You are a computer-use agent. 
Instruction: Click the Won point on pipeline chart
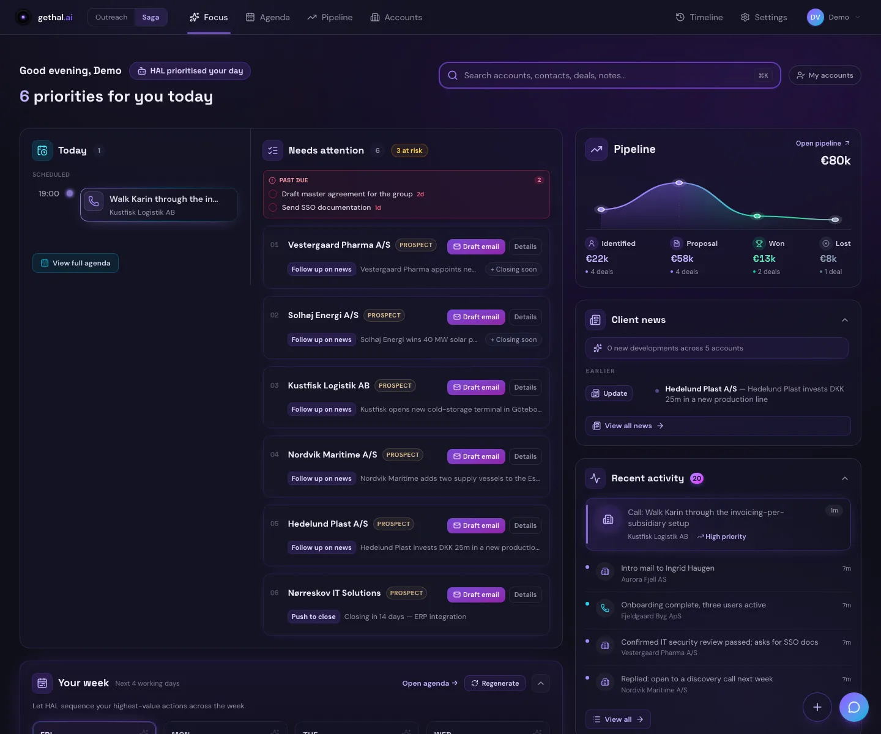pyautogui.click(x=757, y=216)
